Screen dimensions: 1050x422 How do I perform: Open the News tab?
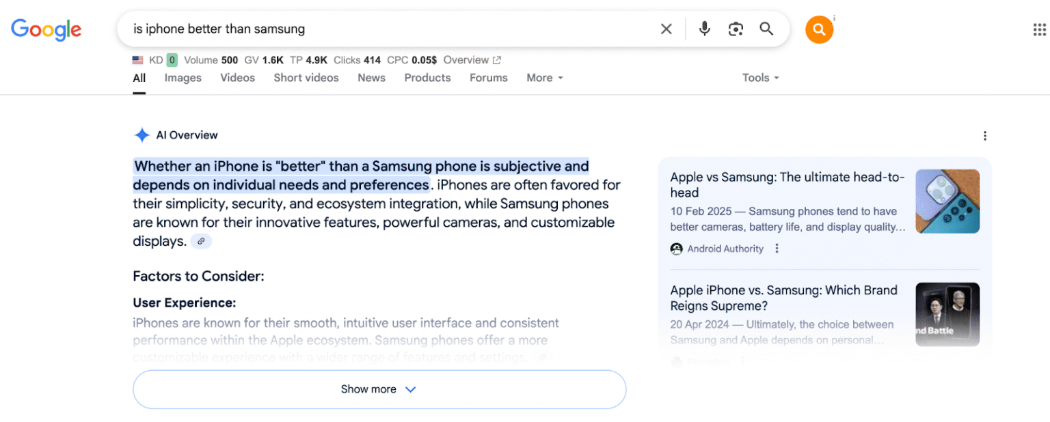(x=371, y=78)
